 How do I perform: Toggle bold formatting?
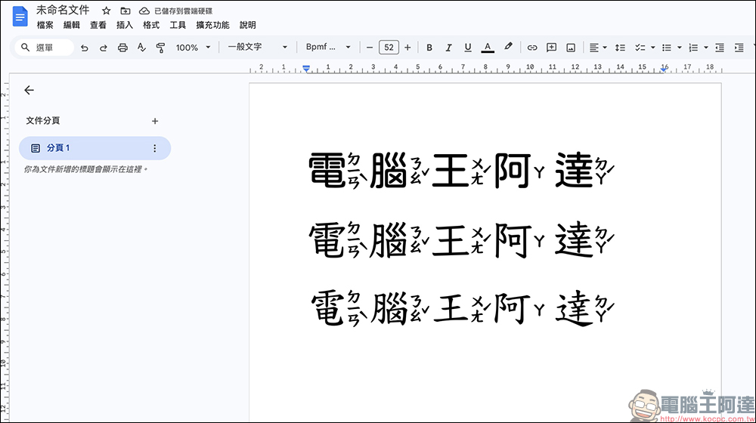pyautogui.click(x=429, y=48)
